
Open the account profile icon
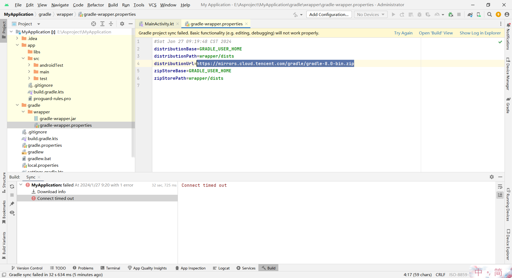507,15
